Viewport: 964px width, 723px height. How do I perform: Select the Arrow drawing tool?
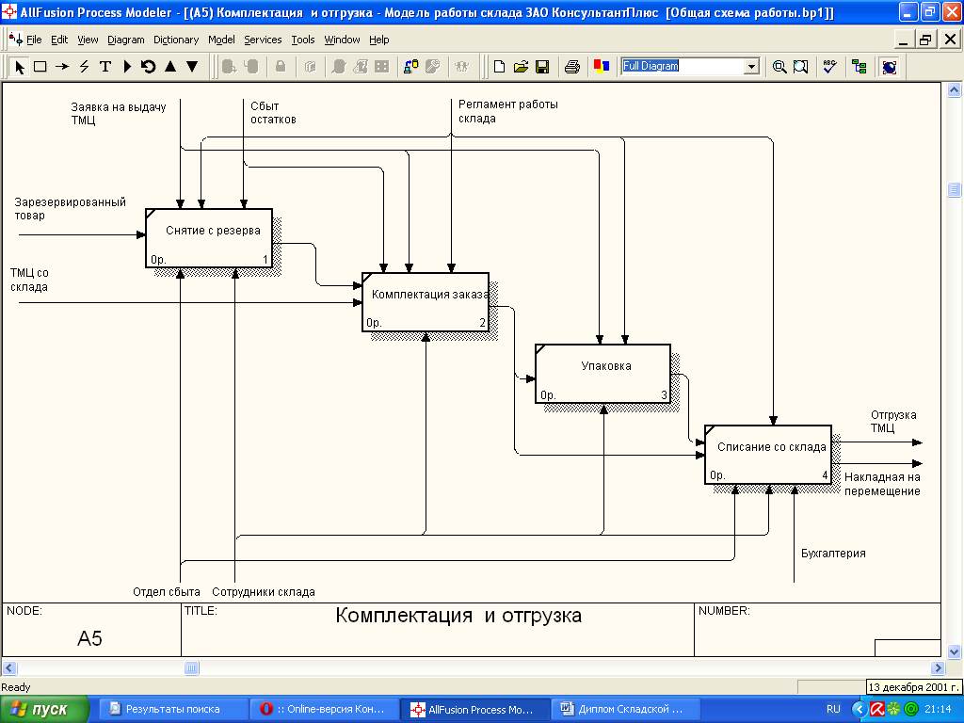[62, 67]
